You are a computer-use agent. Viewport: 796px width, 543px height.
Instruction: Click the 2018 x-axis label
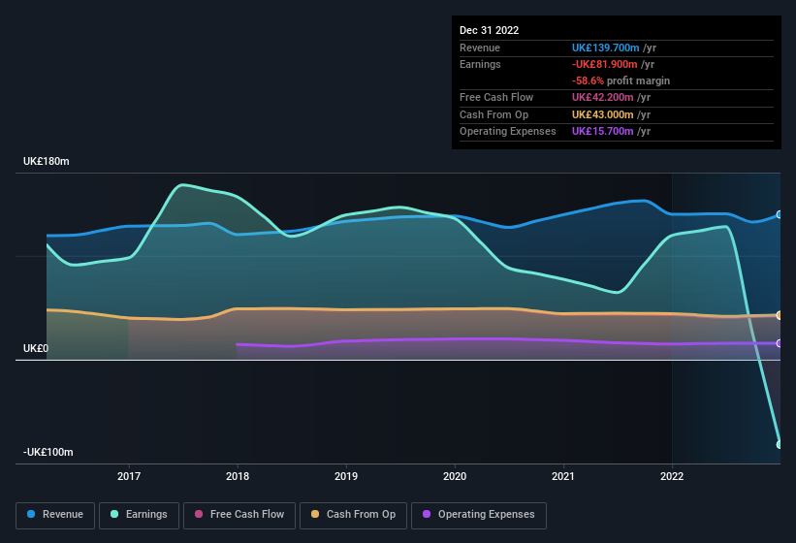(x=238, y=476)
